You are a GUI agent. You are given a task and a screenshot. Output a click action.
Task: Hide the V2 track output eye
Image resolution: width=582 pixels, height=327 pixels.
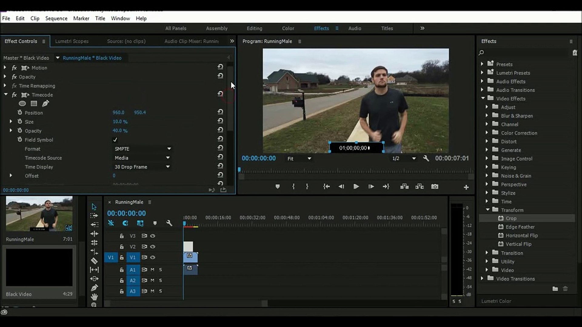point(153,246)
